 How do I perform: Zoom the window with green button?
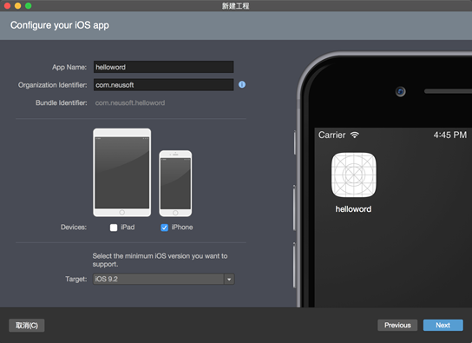pos(29,6)
